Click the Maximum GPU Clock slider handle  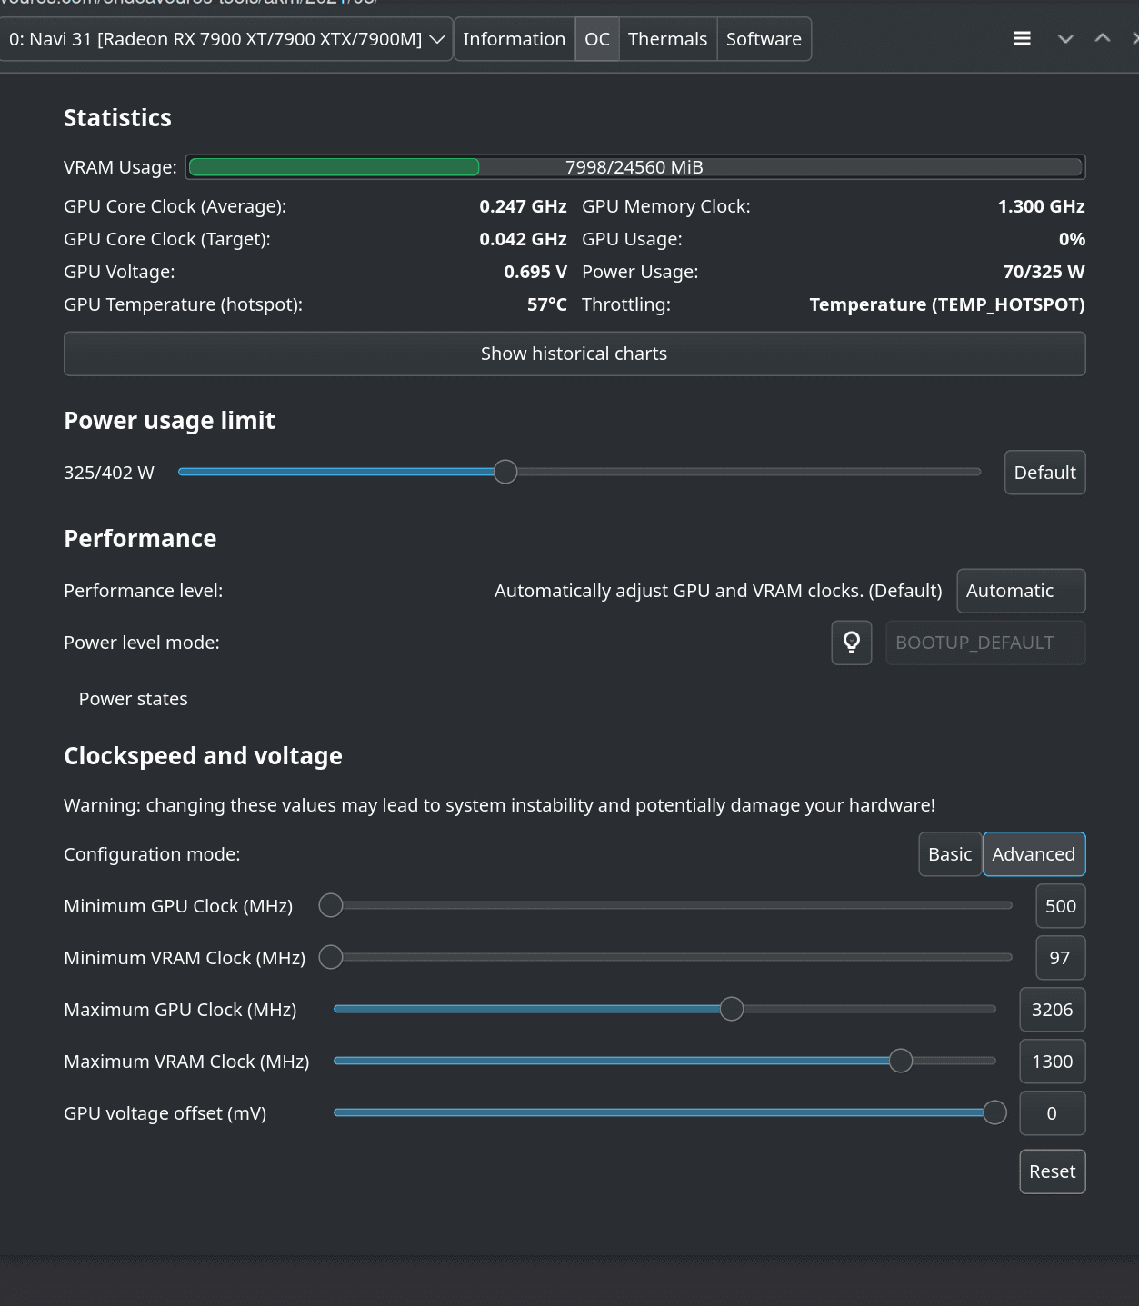[732, 1009]
